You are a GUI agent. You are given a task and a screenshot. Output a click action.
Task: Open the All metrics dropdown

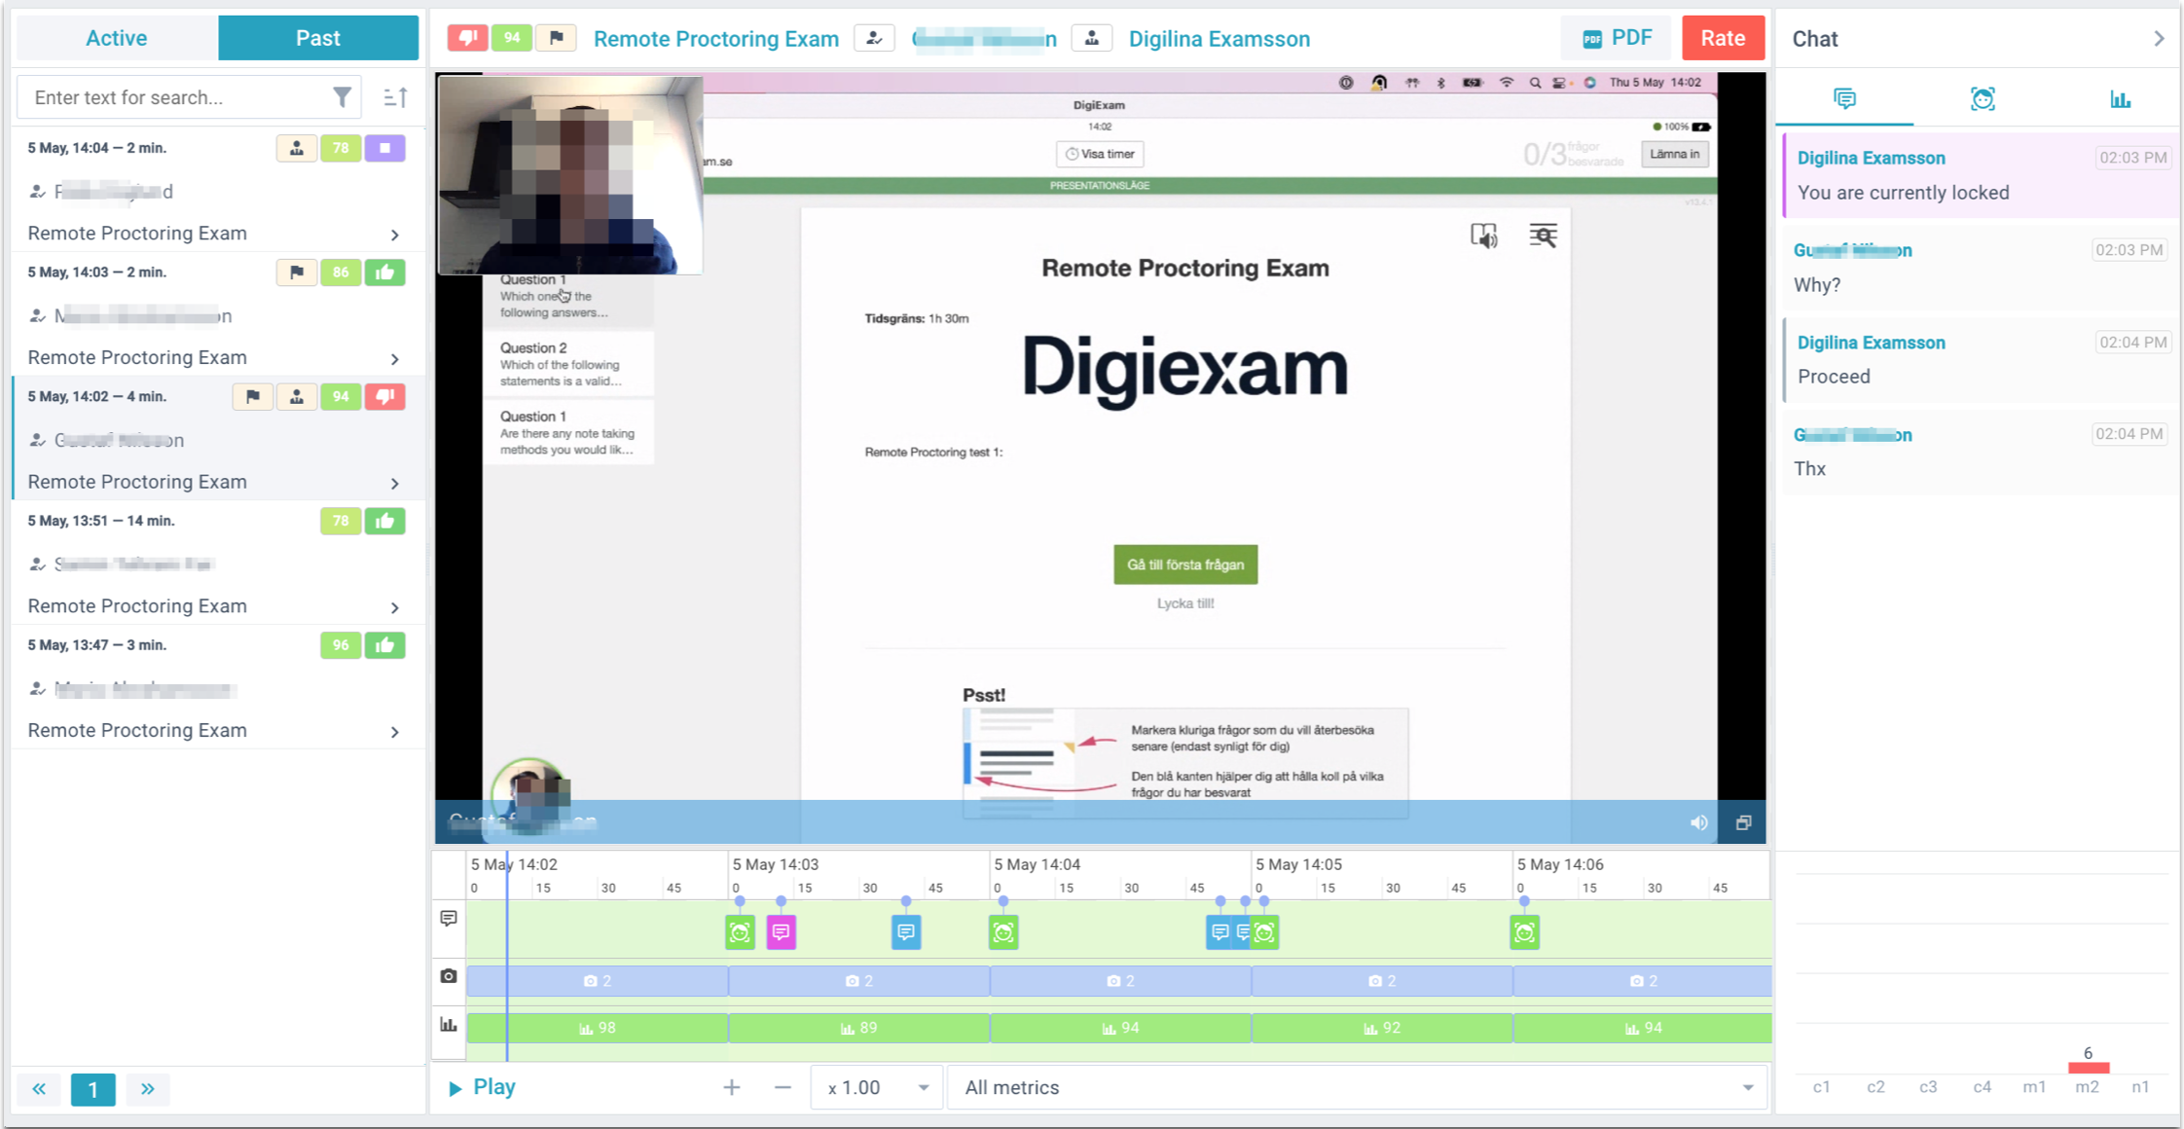[x=1359, y=1087]
